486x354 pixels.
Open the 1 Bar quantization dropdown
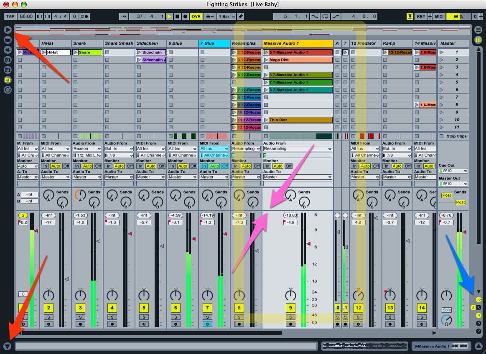pyautogui.click(x=225, y=16)
